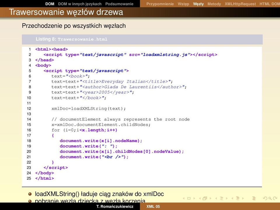Click subtitle Przechodzenie po wszystkich węzłach
Image resolution: width=280 pixels, height=210 pixels.
74,26
